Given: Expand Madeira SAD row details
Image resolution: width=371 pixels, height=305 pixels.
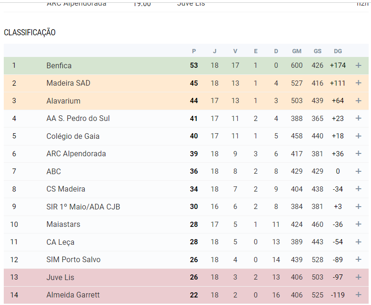Looking at the screenshot, I should [x=358, y=83].
